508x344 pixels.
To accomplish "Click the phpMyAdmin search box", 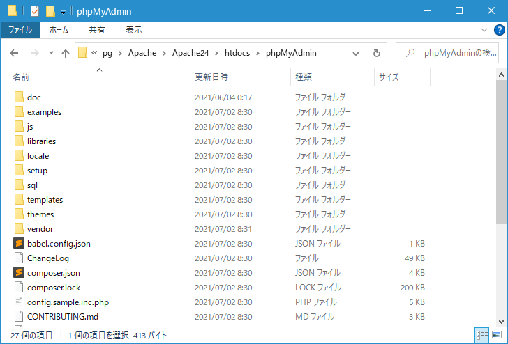I will tap(447, 53).
